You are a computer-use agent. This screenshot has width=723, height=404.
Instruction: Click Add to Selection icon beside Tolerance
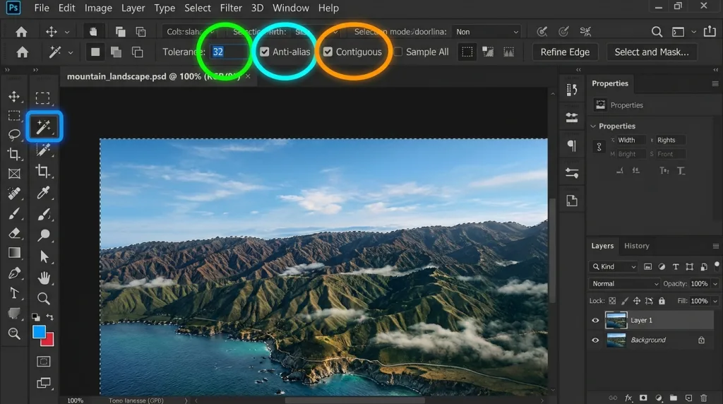click(116, 52)
